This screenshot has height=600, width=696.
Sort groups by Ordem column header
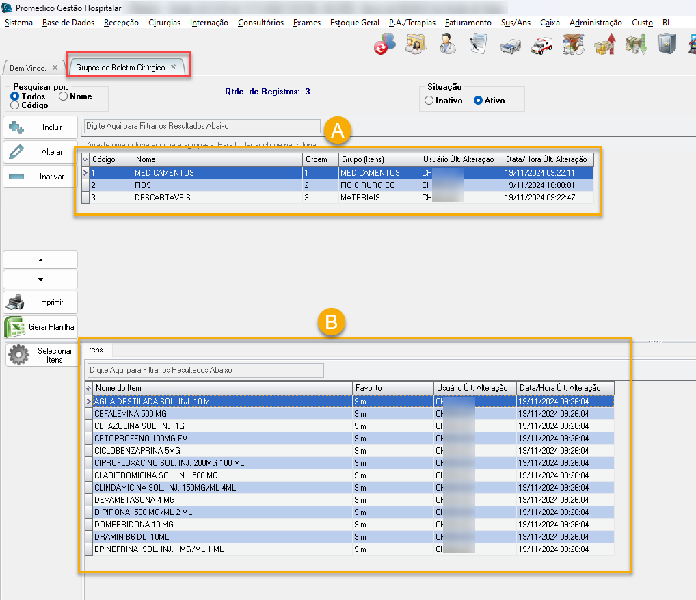point(321,159)
